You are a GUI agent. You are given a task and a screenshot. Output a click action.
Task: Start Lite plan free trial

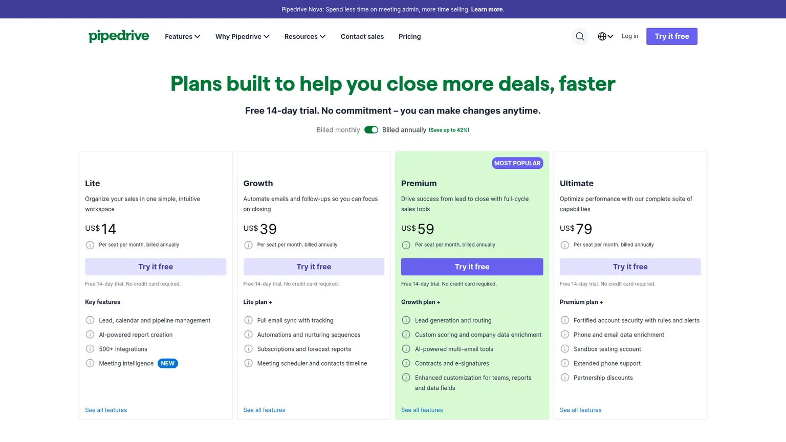[x=156, y=267]
